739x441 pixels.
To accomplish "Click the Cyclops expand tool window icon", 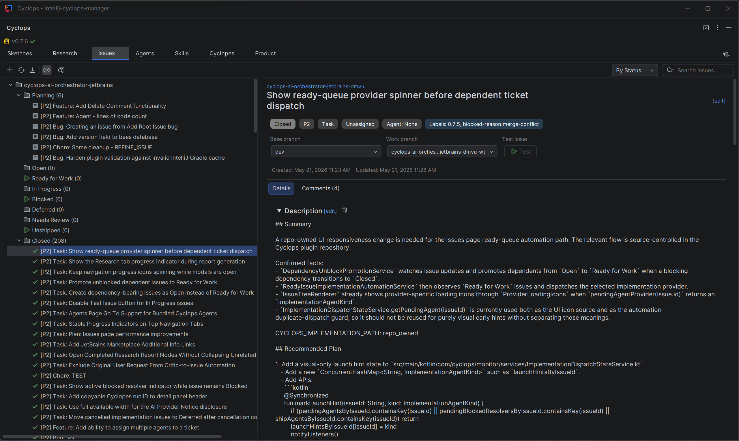I will [x=706, y=28].
